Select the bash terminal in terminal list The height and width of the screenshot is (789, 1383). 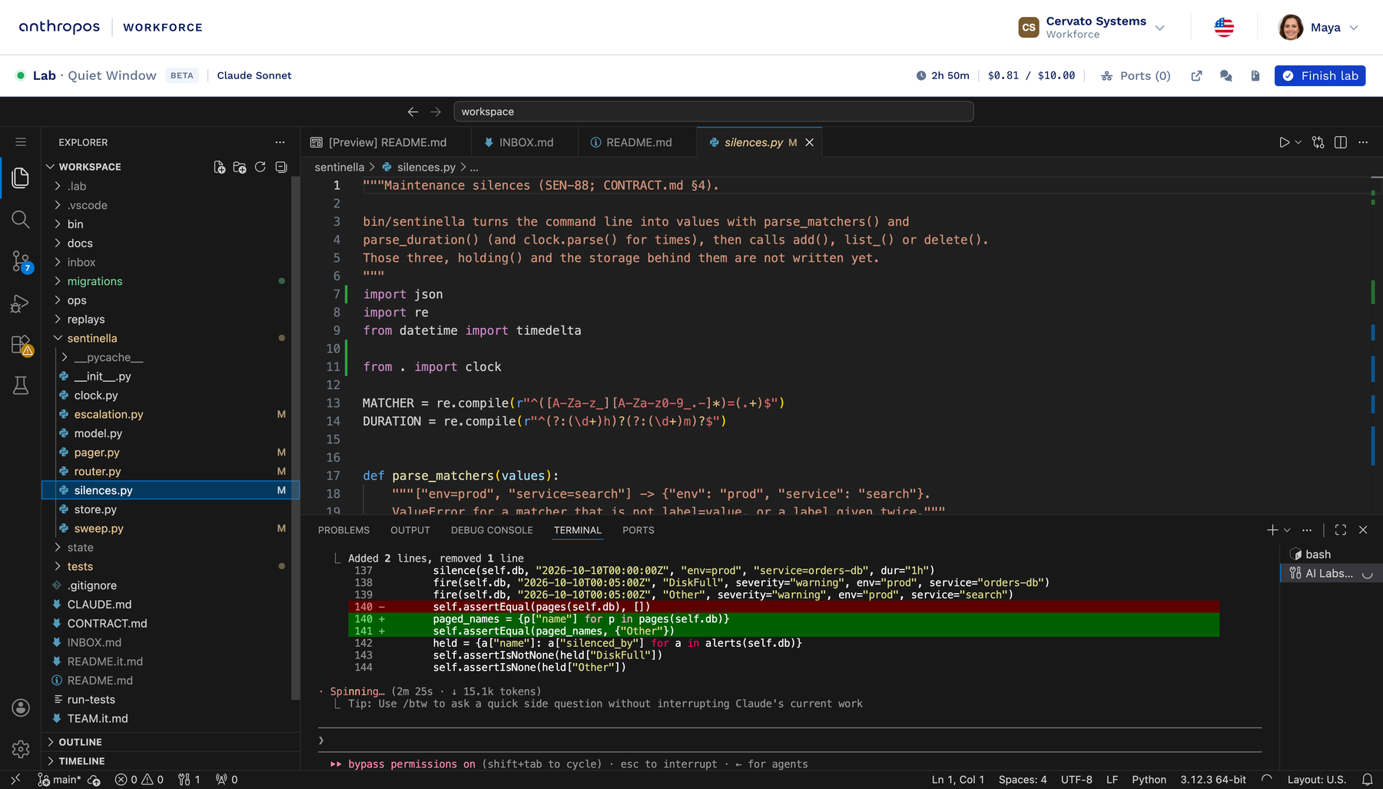[x=1330, y=554]
